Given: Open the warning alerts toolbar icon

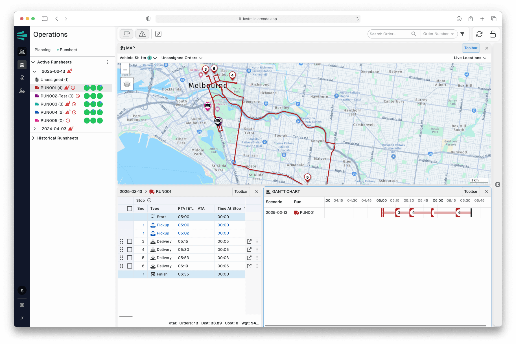Looking at the screenshot, I should tap(142, 34).
